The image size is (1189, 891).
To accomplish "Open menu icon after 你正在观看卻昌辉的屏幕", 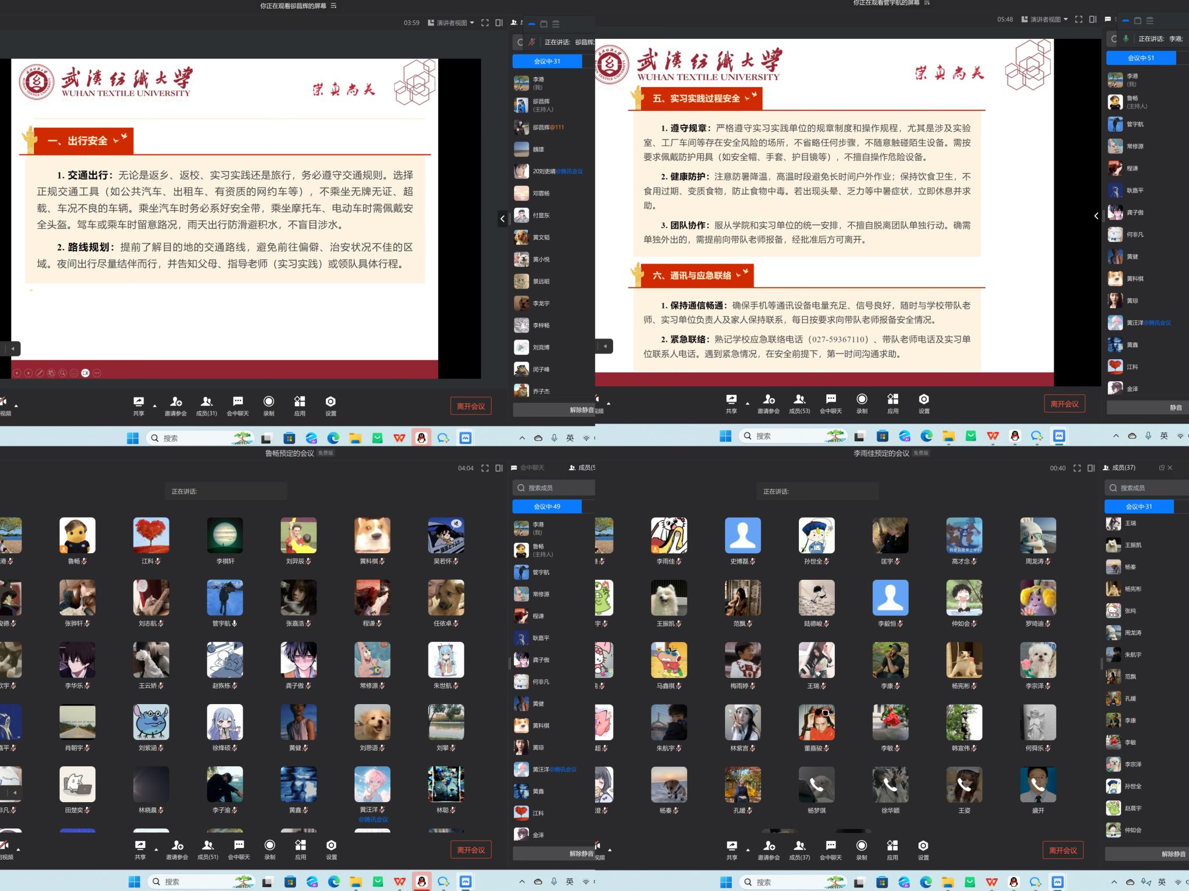I will point(333,6).
